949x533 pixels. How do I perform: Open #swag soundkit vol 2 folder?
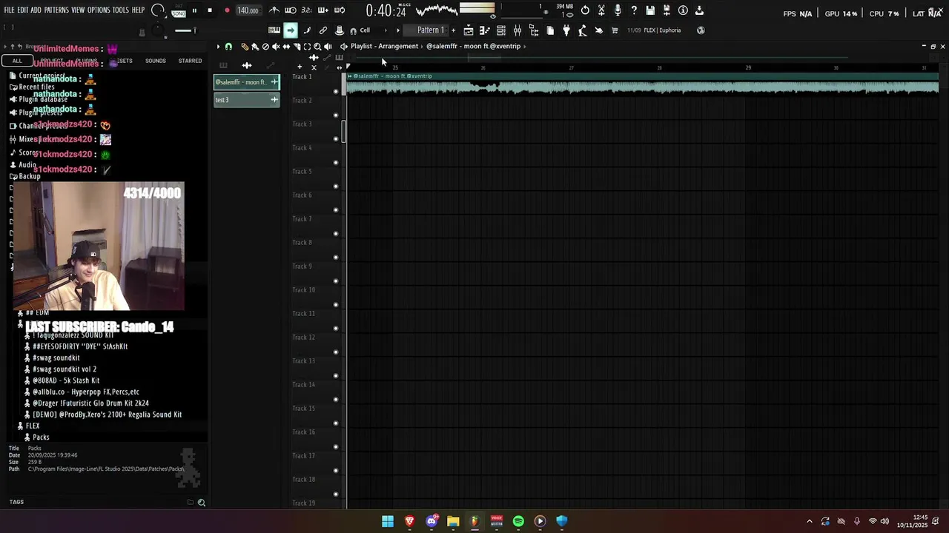pos(65,369)
